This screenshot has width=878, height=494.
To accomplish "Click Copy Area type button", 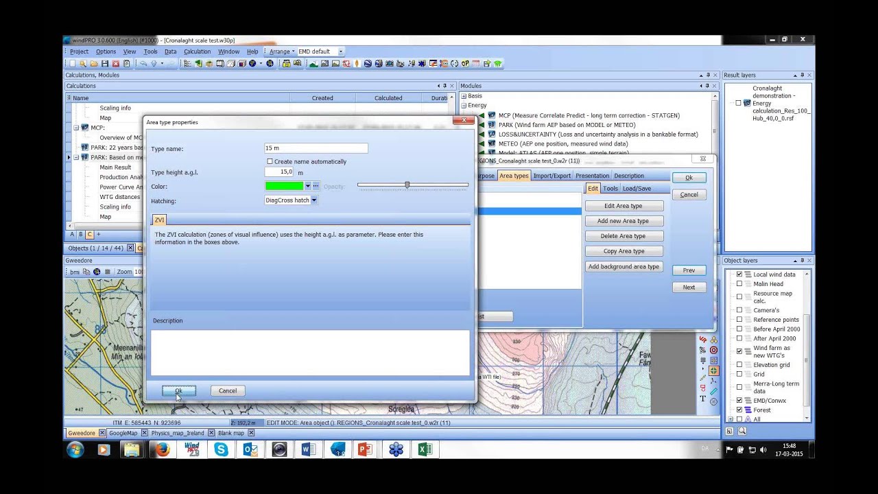I will click(x=624, y=251).
